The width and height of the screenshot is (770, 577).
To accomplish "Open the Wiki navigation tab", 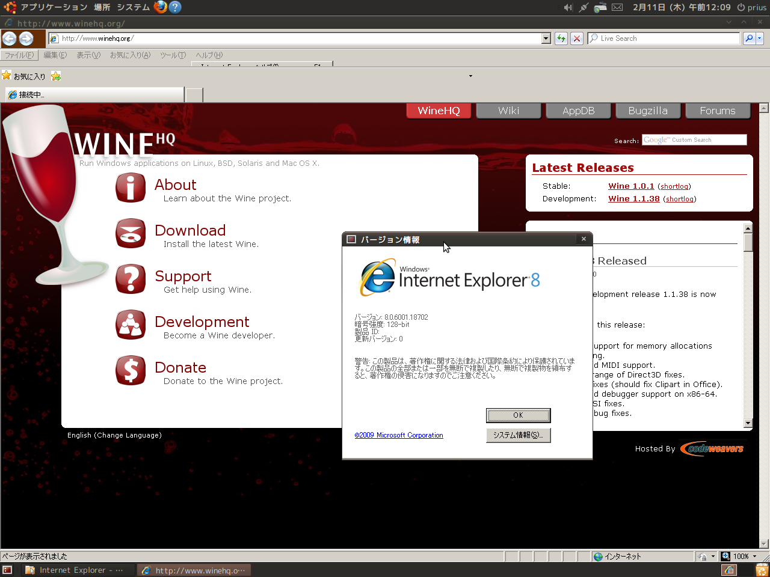I will coord(508,111).
